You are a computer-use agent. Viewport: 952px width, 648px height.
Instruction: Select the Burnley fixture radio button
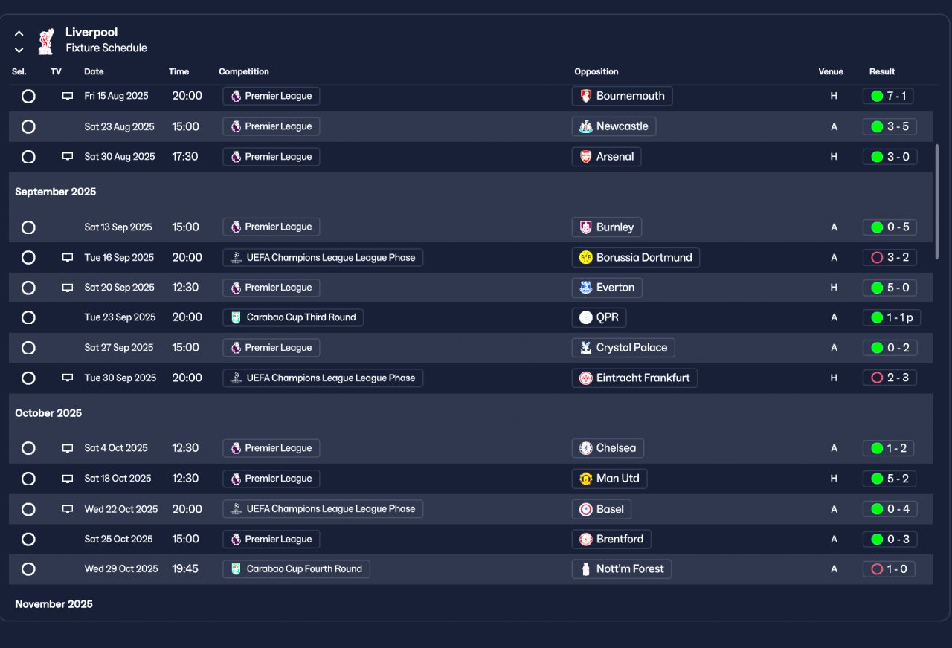click(x=28, y=227)
